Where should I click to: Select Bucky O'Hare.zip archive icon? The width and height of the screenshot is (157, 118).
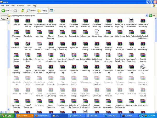click(108, 55)
